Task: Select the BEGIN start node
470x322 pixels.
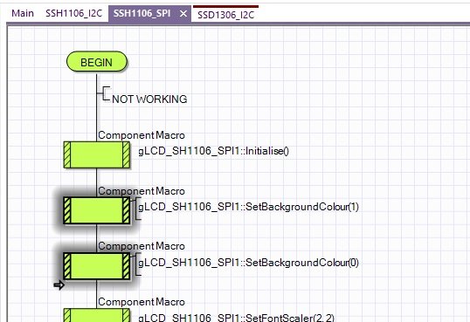Action: [96, 62]
